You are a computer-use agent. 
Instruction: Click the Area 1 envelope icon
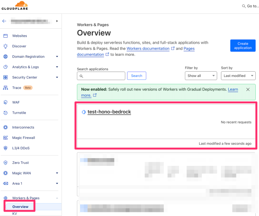click(5, 184)
